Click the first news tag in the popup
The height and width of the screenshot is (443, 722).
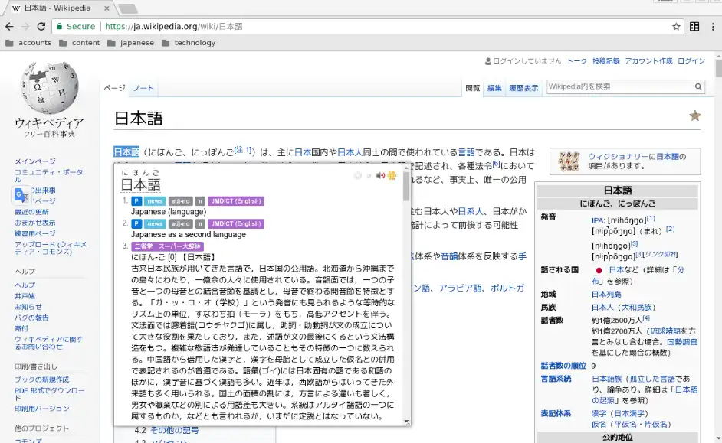[155, 201]
